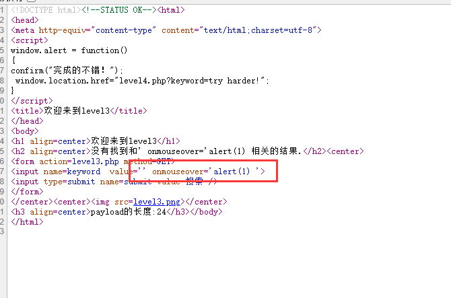
Task: Click the STATUS OK comment
Action: point(119,10)
